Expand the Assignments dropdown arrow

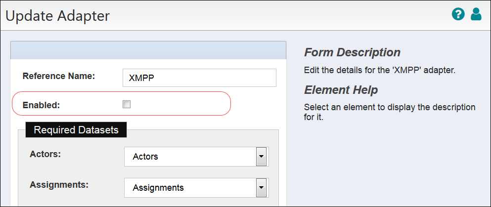[261, 188]
